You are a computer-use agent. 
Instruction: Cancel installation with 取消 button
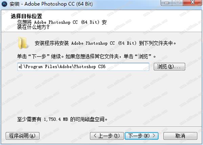coord(180,136)
